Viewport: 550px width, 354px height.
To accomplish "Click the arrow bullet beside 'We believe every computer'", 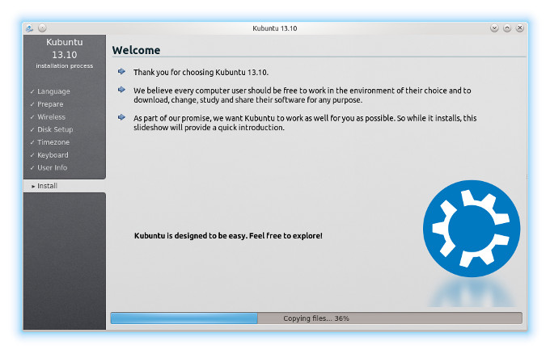I will (121, 90).
